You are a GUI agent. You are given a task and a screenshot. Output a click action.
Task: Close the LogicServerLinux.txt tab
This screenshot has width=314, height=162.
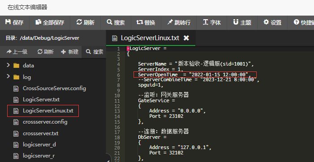(x=186, y=38)
